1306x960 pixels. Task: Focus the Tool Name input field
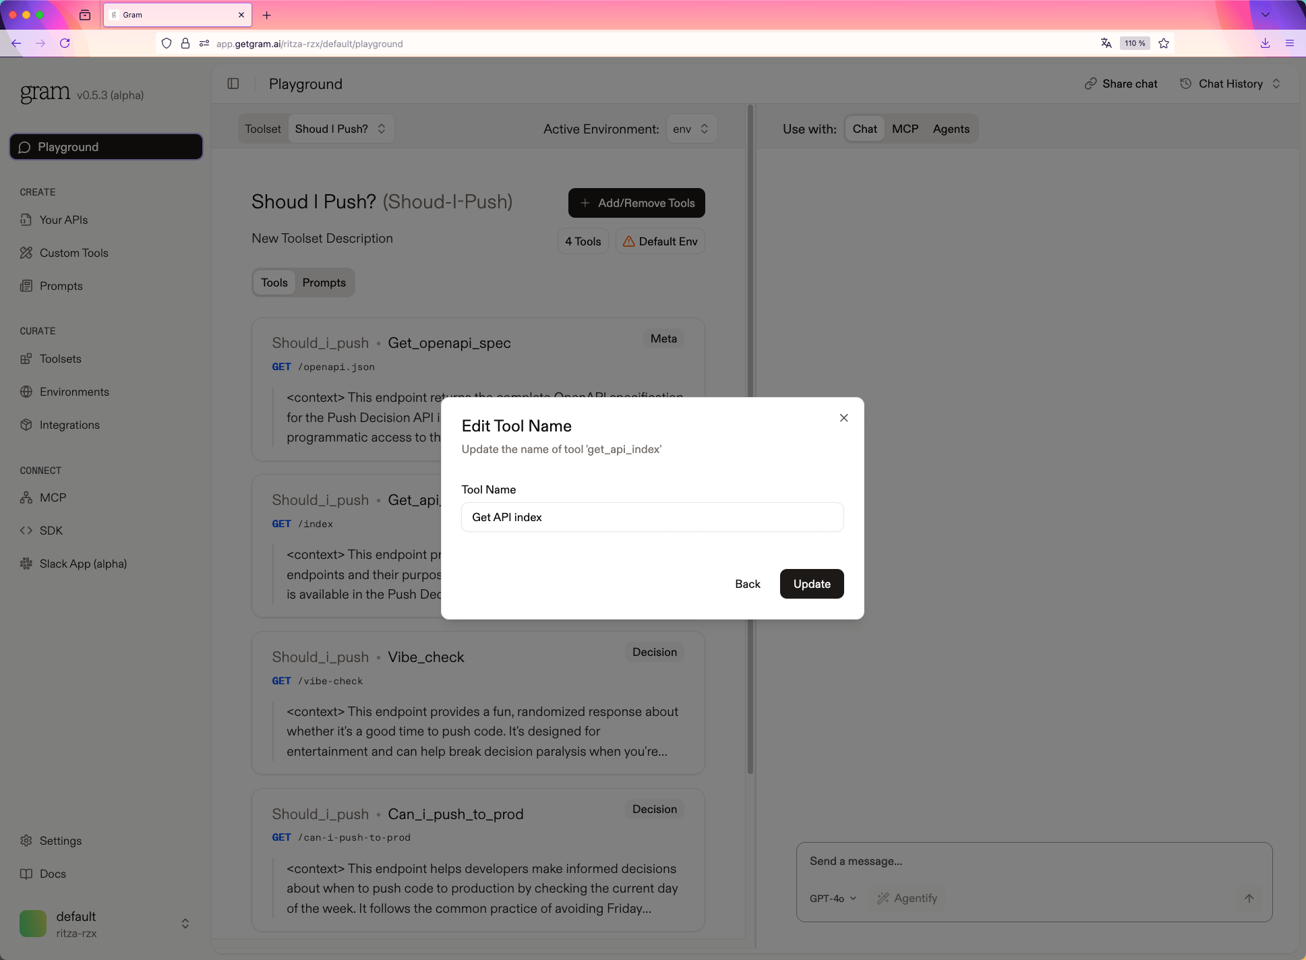click(652, 517)
